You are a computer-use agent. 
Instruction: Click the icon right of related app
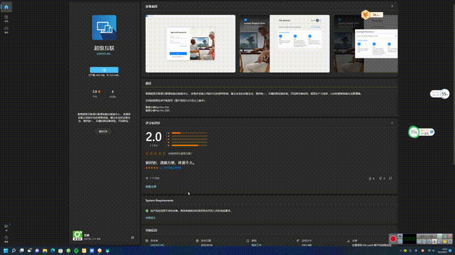tap(132, 237)
